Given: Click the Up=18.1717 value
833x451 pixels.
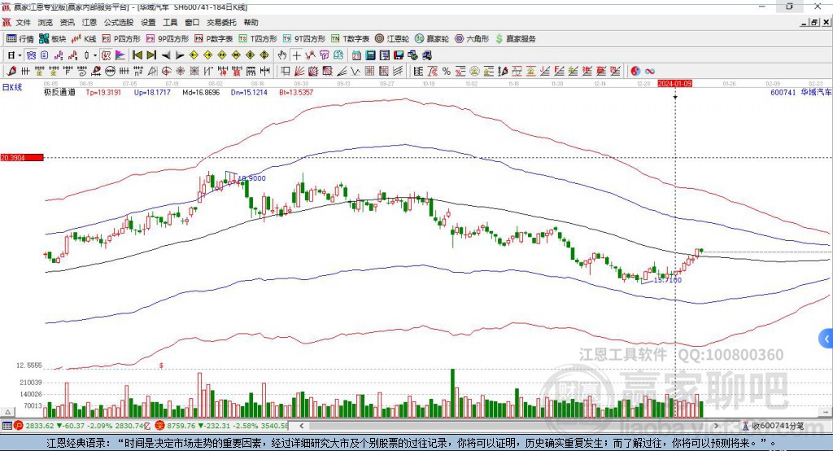Looking at the screenshot, I should 152,92.
